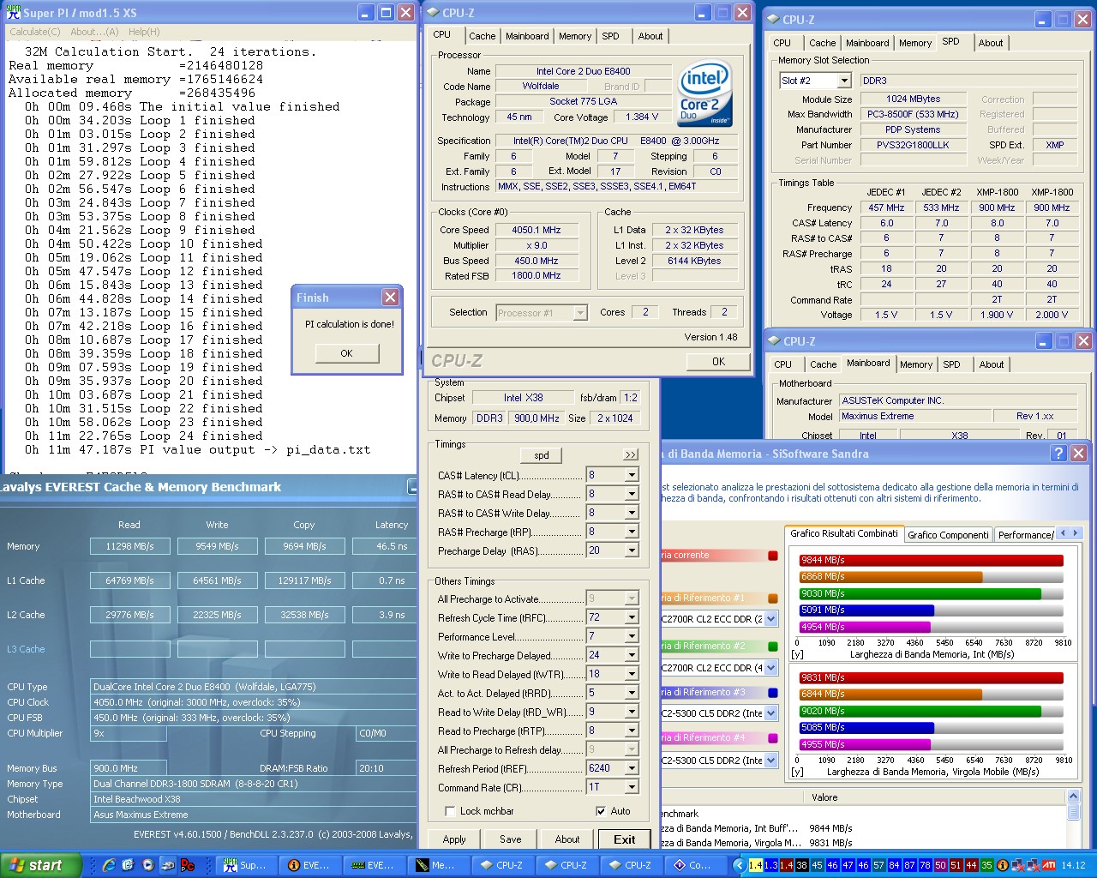Open the CAS# Latency (tCL) dropdown
The height and width of the screenshot is (878, 1097).
coord(632,475)
